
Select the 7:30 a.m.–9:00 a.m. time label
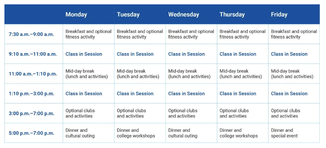31,34
